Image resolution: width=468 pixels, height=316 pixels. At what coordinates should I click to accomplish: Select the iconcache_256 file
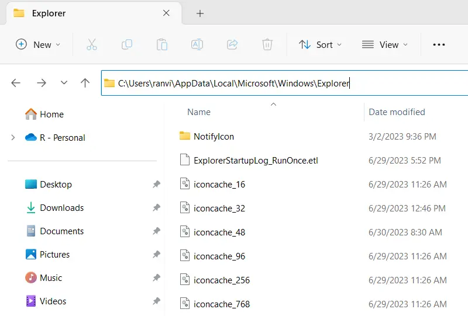pos(222,280)
